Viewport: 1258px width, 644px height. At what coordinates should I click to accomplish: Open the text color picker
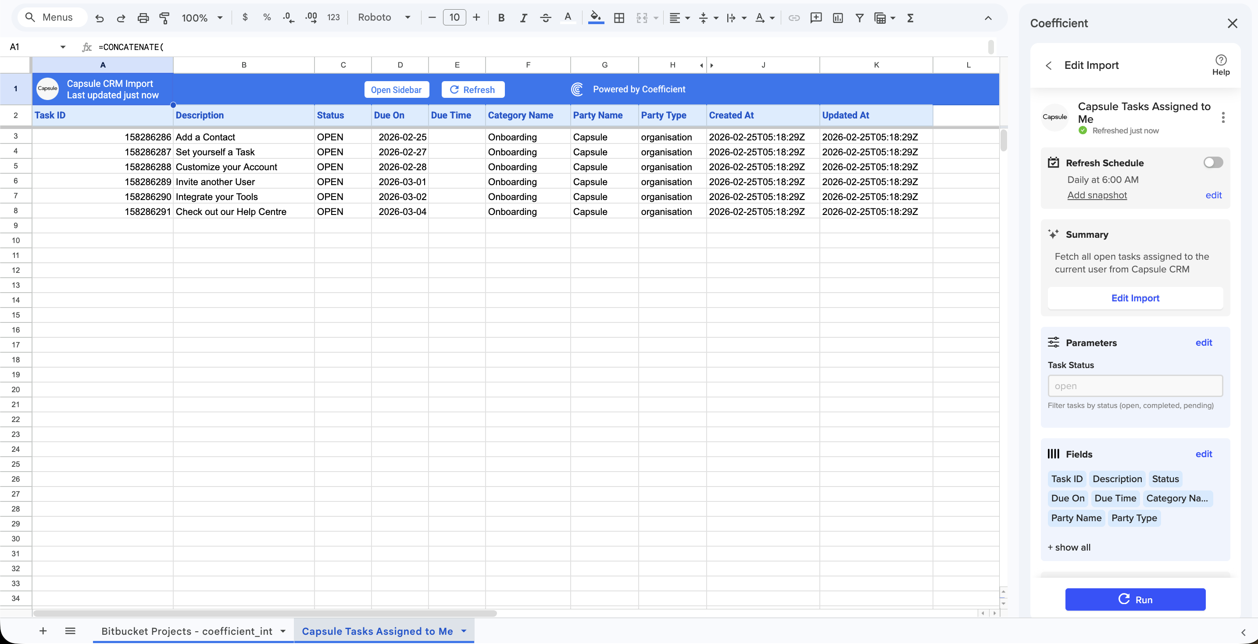568,18
